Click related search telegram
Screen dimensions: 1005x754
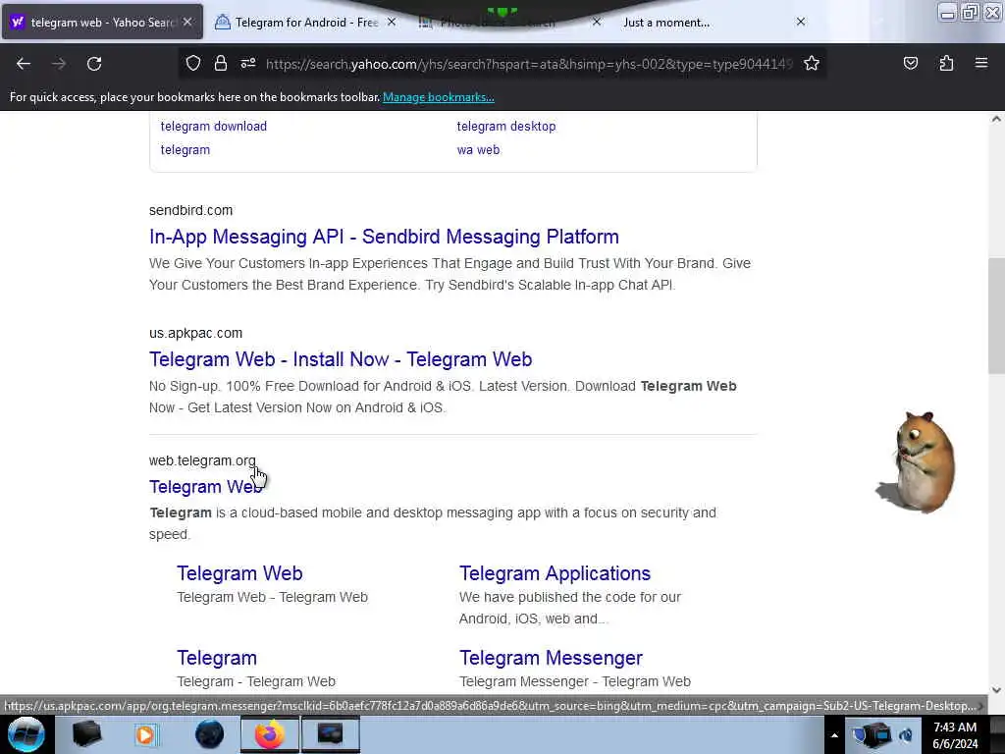tap(185, 150)
